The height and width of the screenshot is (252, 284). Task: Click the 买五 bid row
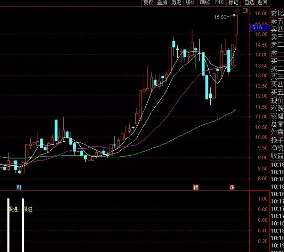point(277,92)
